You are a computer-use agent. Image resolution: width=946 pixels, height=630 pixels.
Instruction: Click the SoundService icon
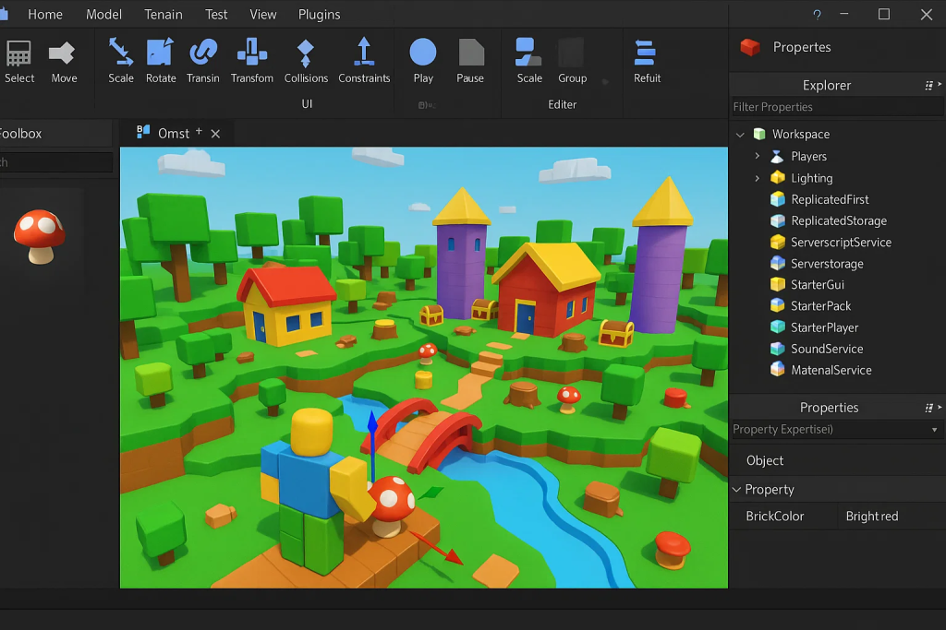[778, 349]
